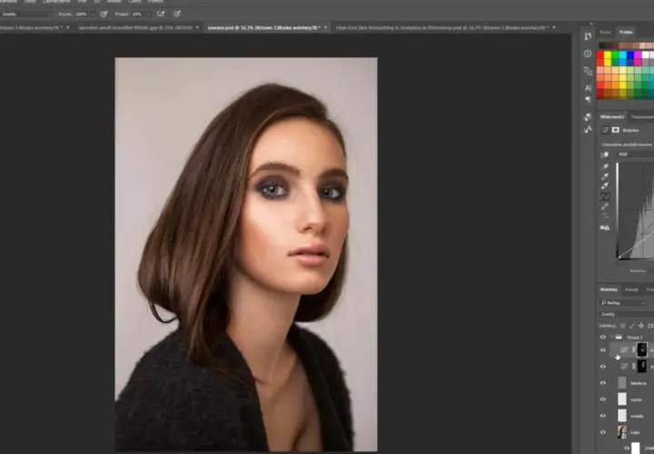Open the layer blend mode dropdown
Image resolution: width=654 pixels, height=454 pixels.
coord(627,314)
